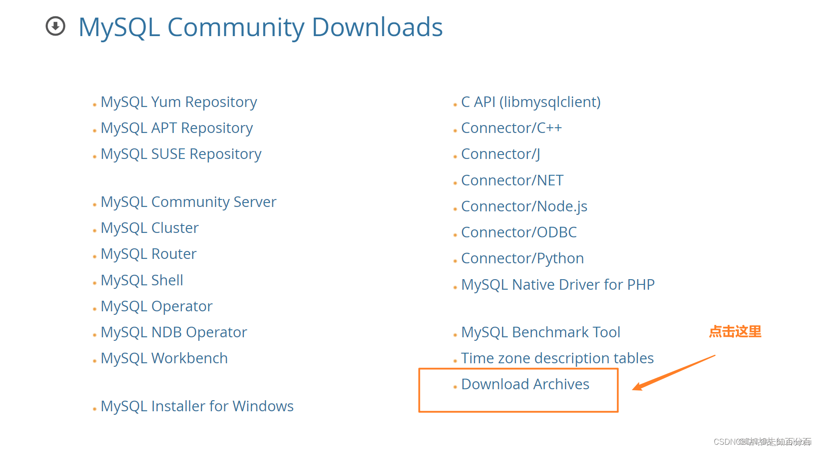Open MySQL NDB Operator link
Screen dimensions: 818x450
174,332
